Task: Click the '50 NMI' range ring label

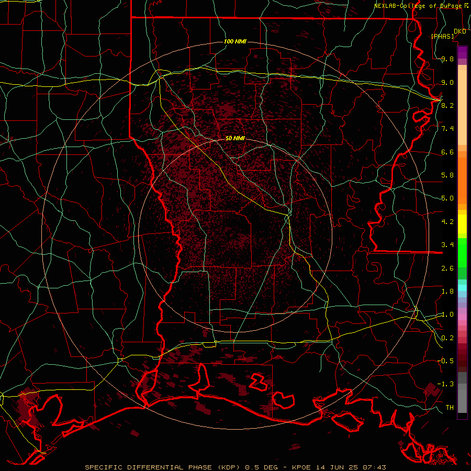Action: pyautogui.click(x=235, y=138)
